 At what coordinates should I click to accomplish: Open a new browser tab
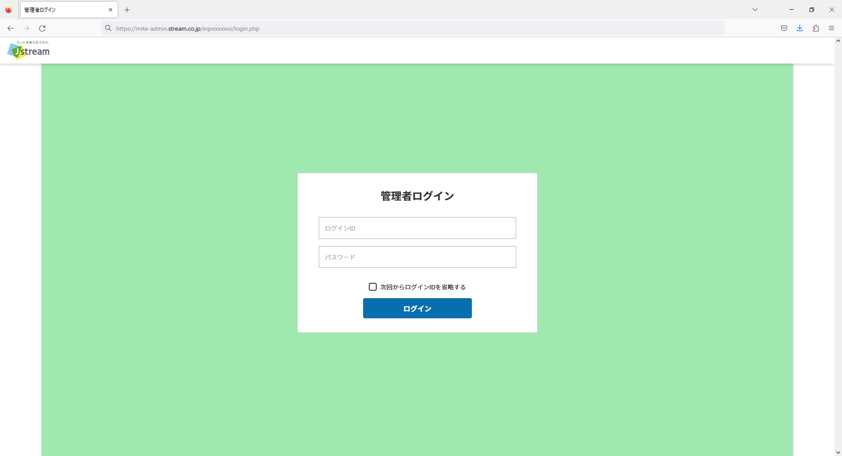click(x=127, y=10)
